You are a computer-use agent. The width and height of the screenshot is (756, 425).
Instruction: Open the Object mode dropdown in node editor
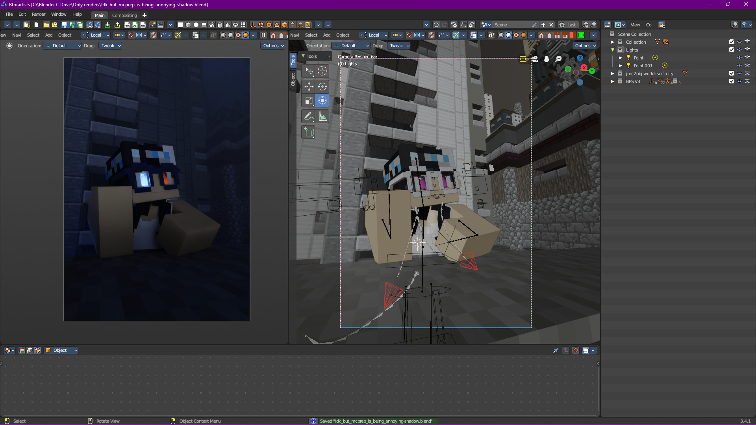(x=61, y=350)
